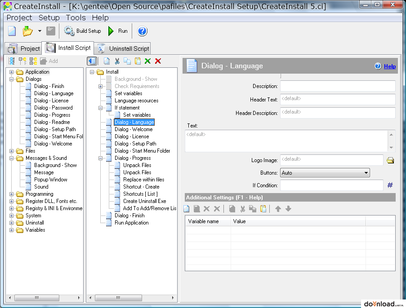
Task: Switch to the Project tab
Action: coord(23,48)
